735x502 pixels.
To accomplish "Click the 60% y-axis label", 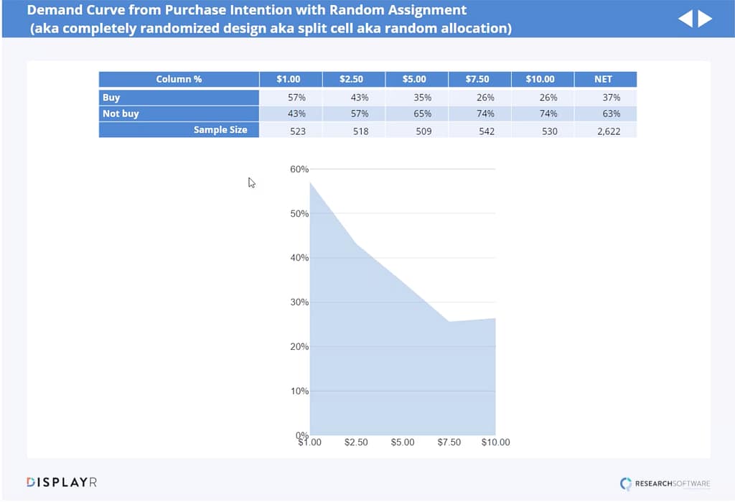I will coord(299,169).
